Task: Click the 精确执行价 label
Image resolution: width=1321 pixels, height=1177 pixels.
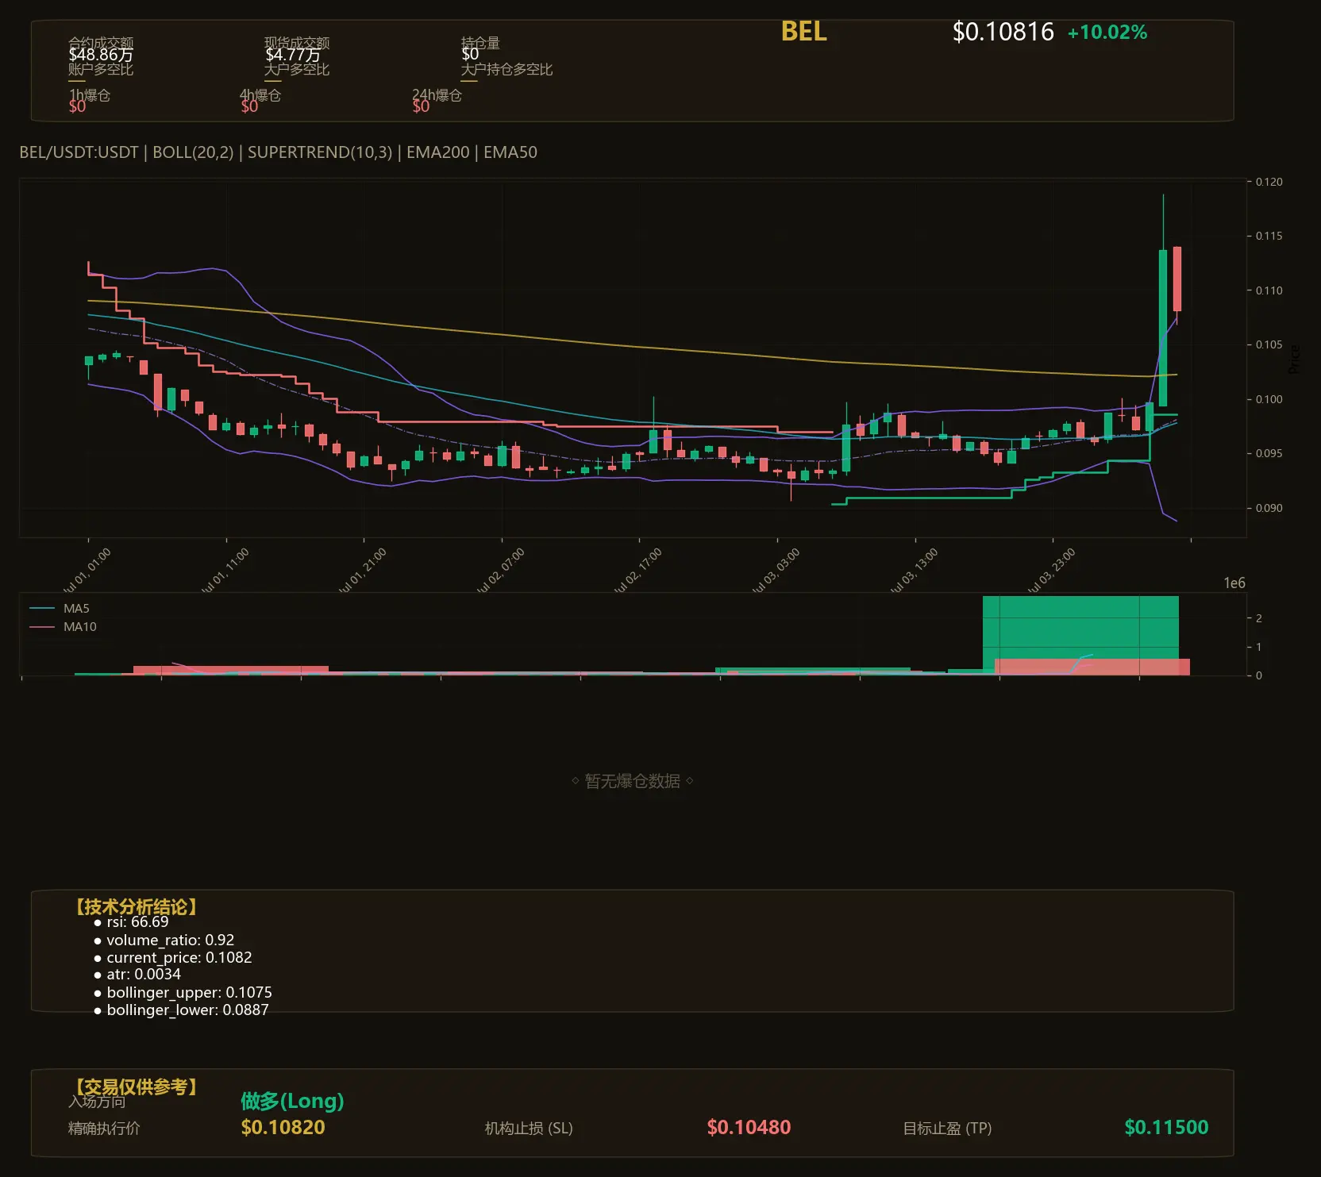Action: tap(104, 1129)
